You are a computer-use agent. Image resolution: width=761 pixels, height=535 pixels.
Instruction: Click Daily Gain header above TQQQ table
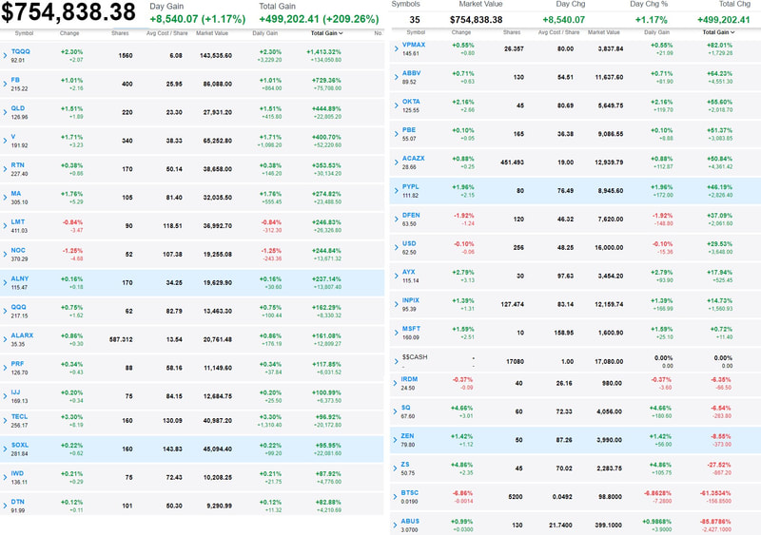(265, 33)
